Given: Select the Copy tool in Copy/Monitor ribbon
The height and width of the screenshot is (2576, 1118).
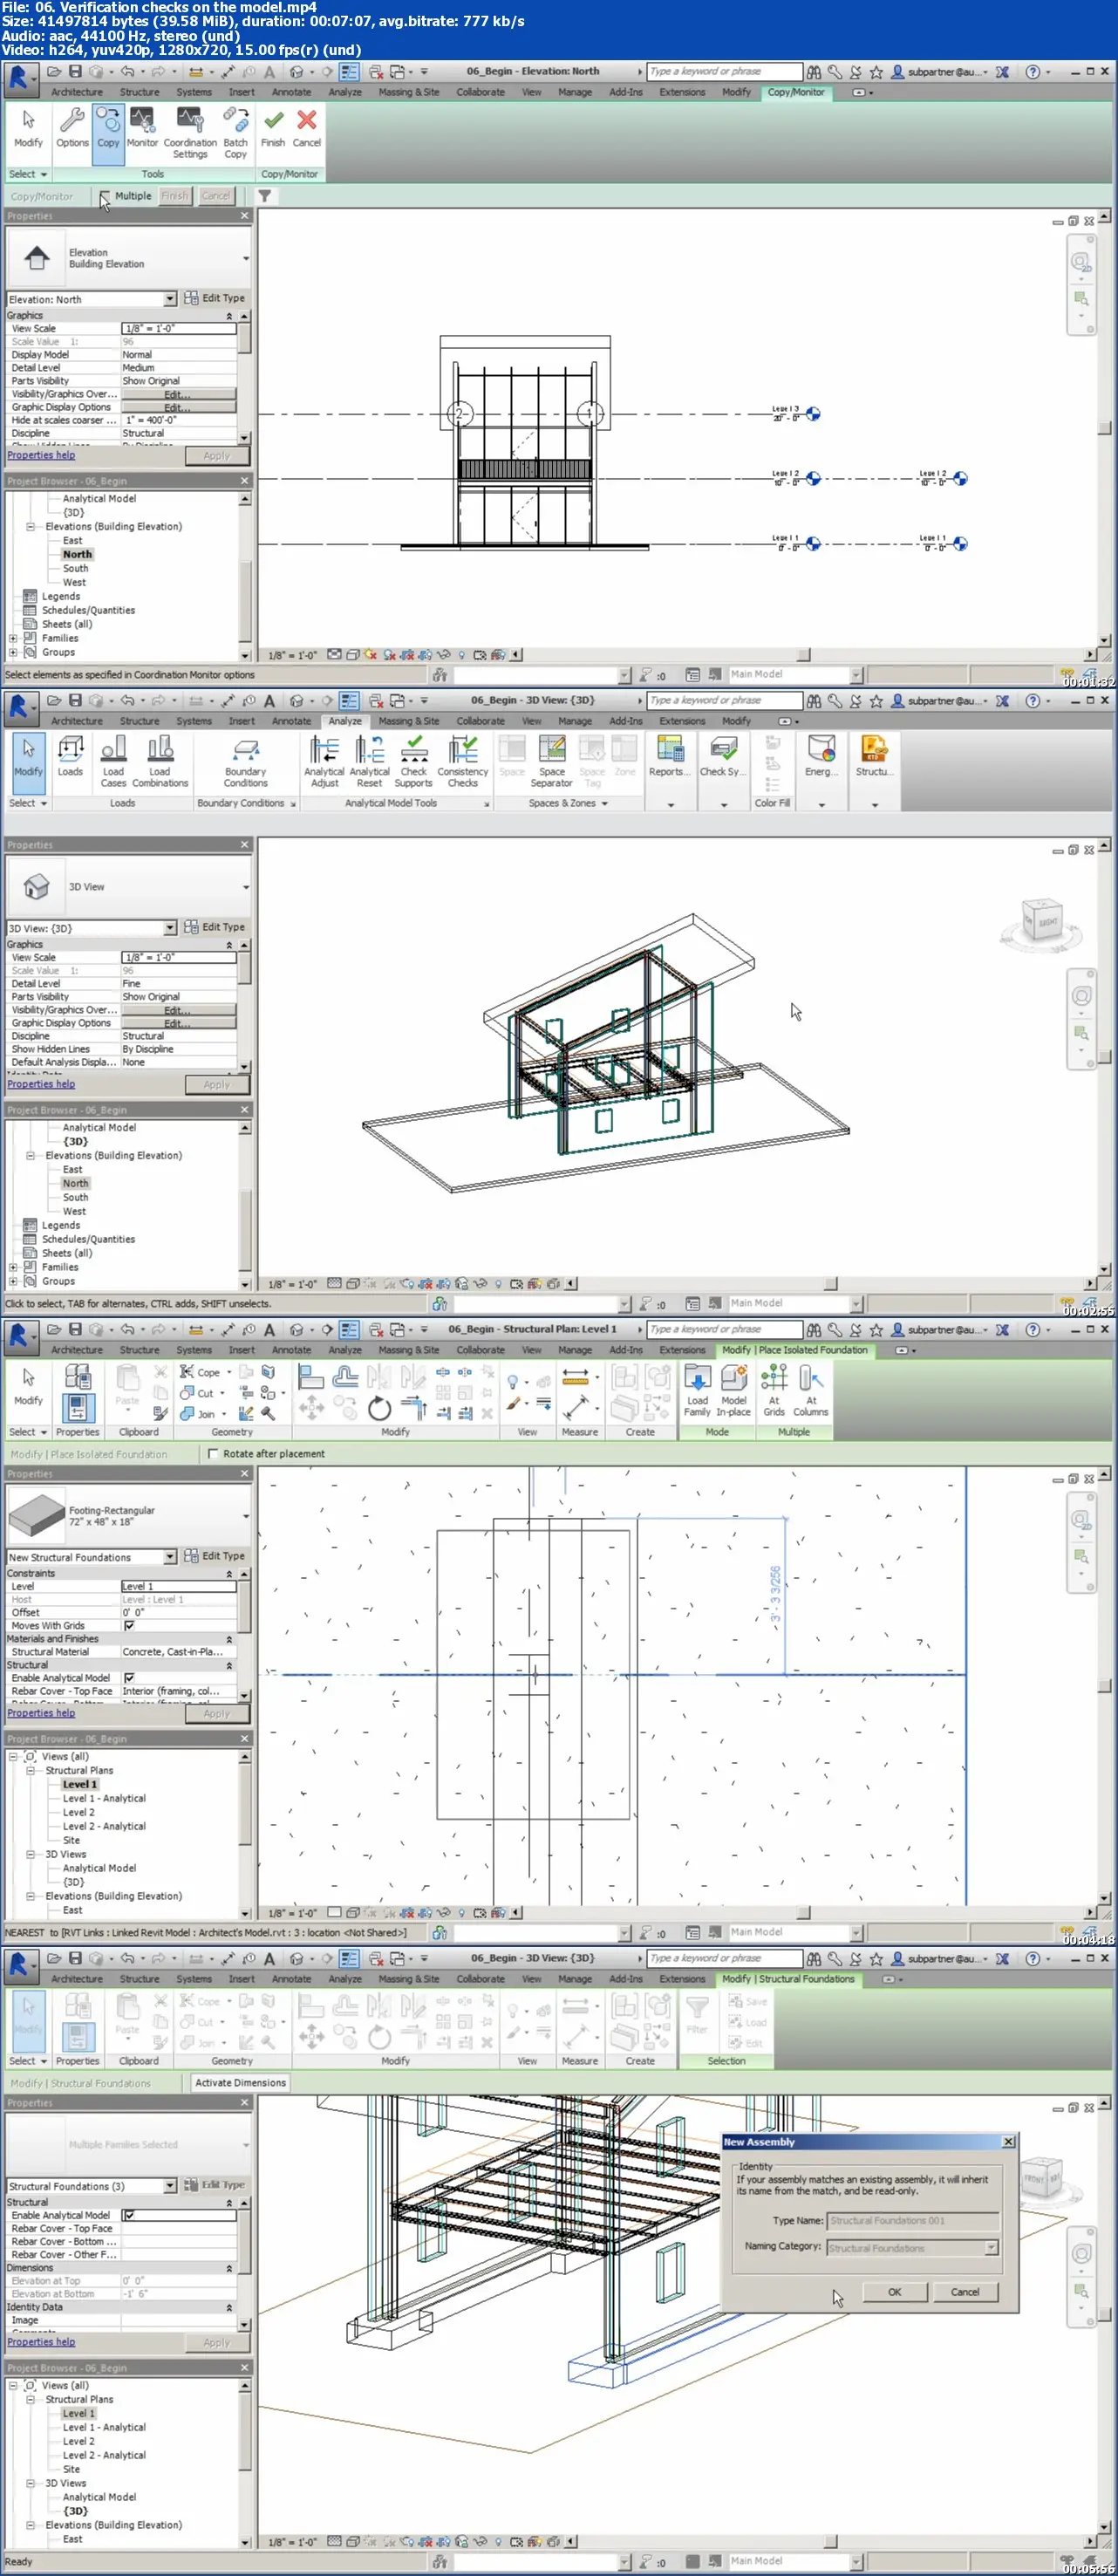Looking at the screenshot, I should (108, 133).
